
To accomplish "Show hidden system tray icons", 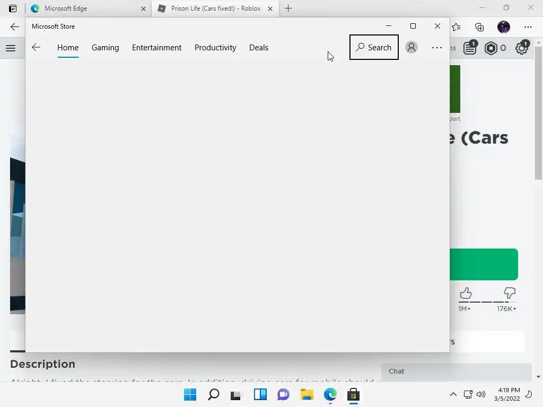I will coord(453,394).
